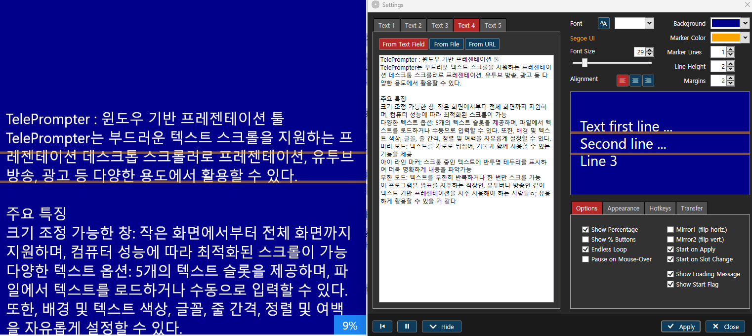Enable Pause on Mouse-Over
752x336 pixels.
pyautogui.click(x=585, y=259)
